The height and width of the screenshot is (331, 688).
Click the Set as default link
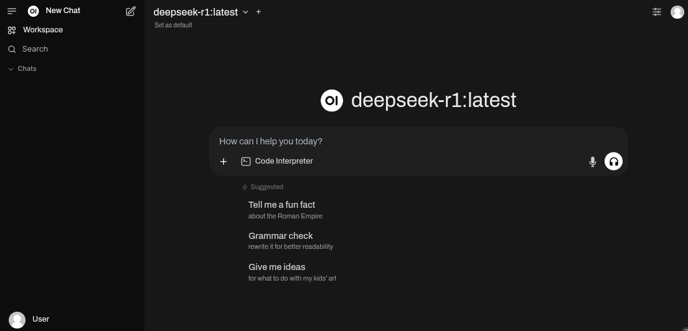[x=173, y=25]
